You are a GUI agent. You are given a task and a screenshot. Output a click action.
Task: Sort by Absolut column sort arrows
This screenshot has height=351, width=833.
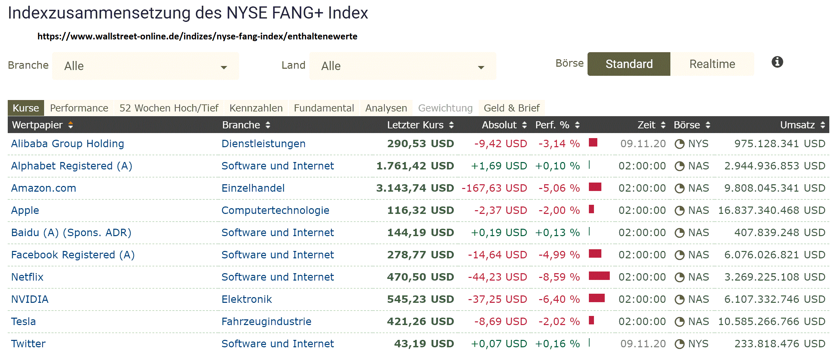tap(524, 125)
